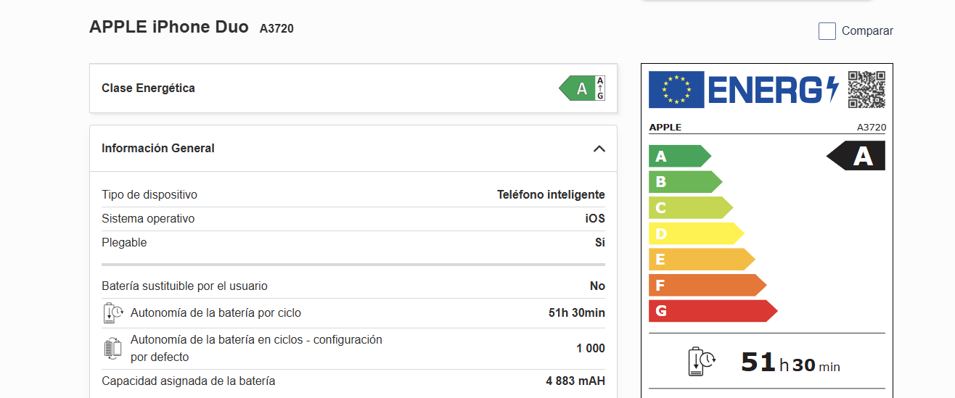This screenshot has height=398, width=955.
Task: Click the A3720 code on energy label
Action: (872, 128)
